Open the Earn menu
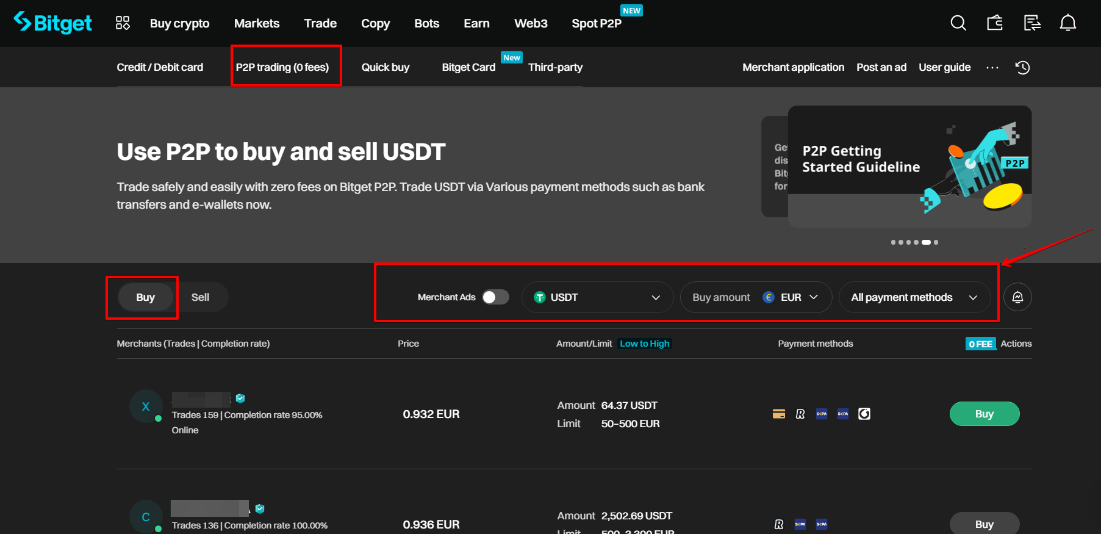 click(476, 23)
